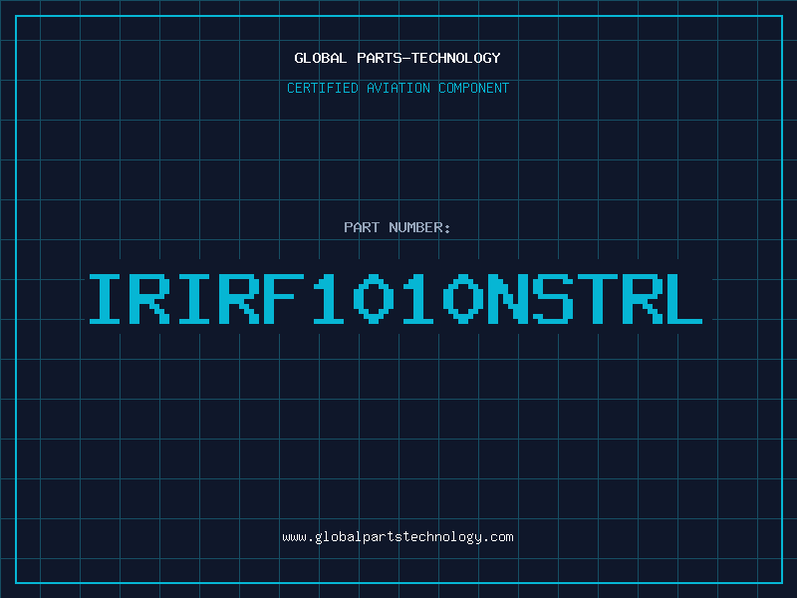The height and width of the screenshot is (598, 797).
Task: Select the CERTIFIED AVIATION COMPONENT subtitle
Action: pos(398,88)
